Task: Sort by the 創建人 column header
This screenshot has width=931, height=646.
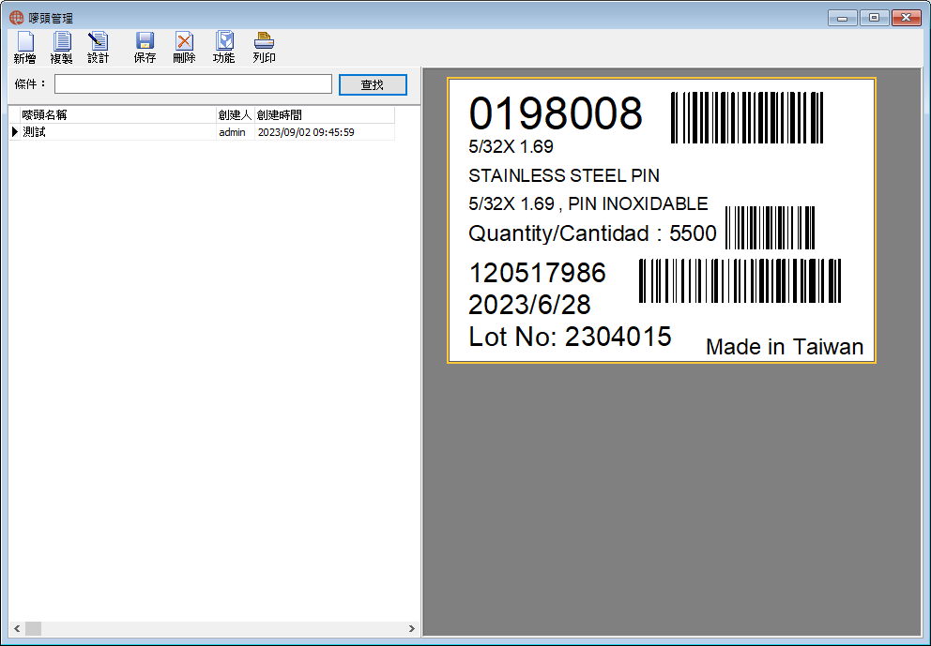Action: (x=236, y=114)
